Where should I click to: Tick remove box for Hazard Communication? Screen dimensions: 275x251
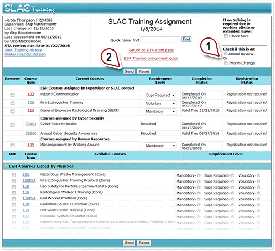click(x=12, y=95)
